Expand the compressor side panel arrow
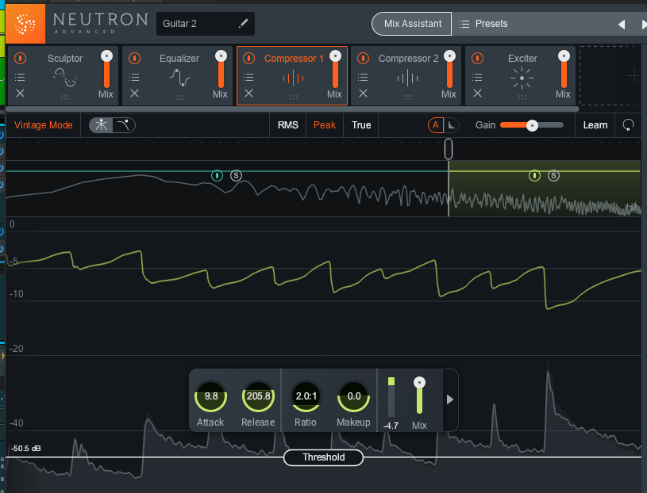 pos(449,400)
